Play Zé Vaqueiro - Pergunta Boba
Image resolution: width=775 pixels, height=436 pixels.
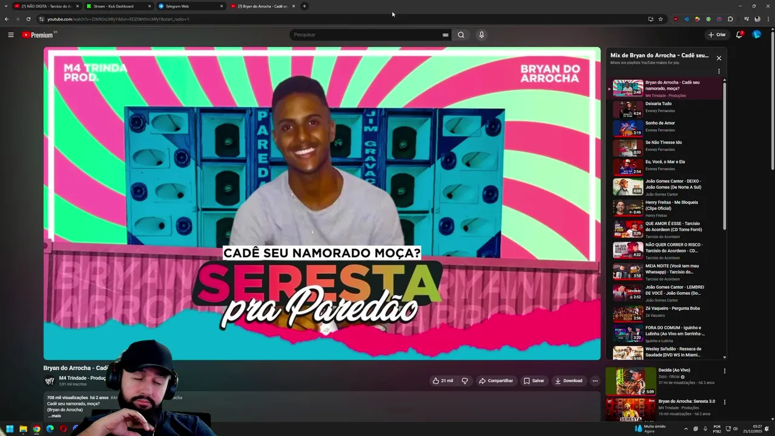pyautogui.click(x=666, y=313)
